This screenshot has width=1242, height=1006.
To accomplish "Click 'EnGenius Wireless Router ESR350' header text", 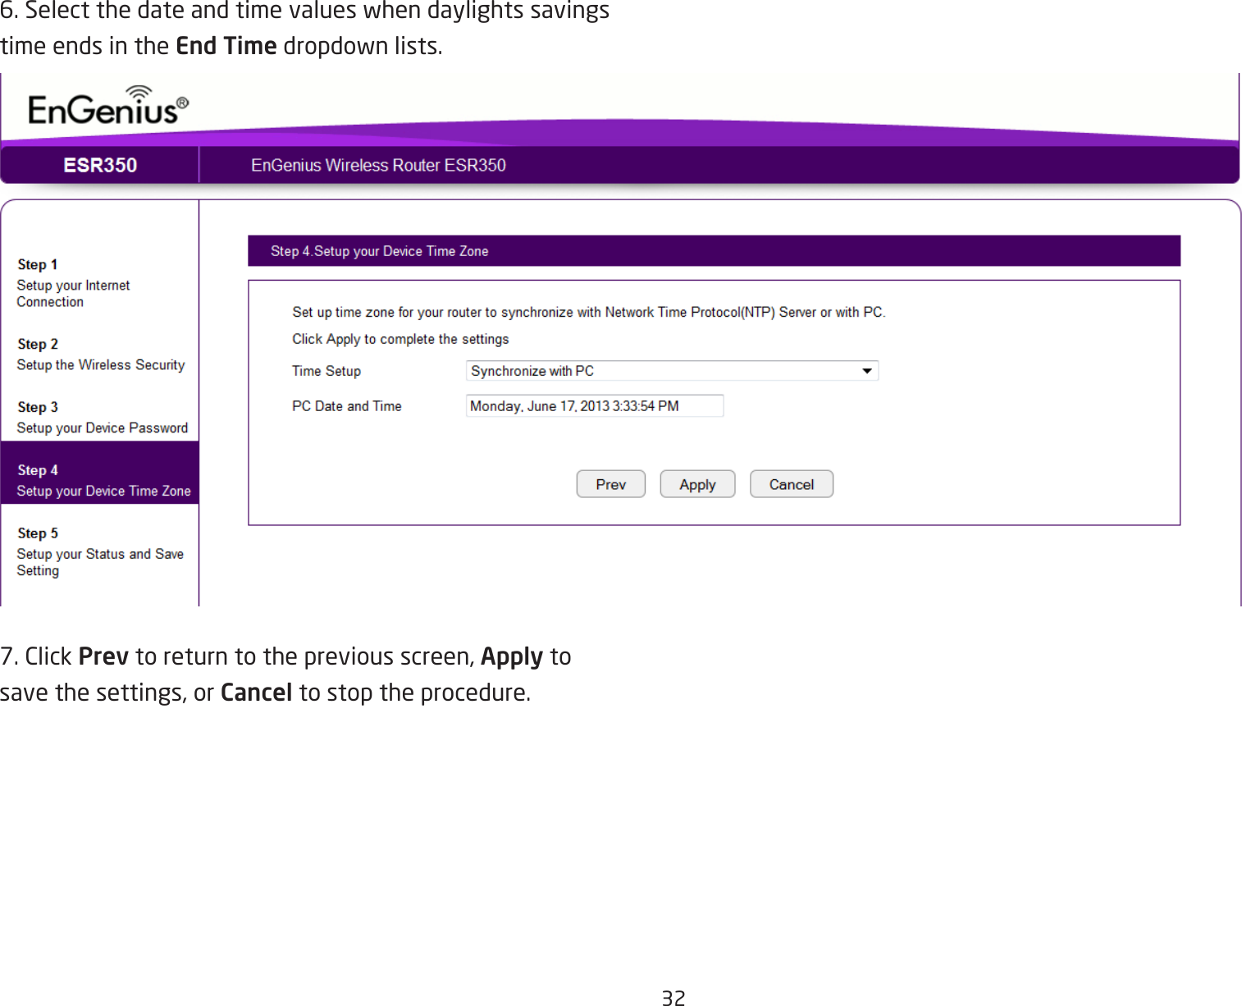I will click(x=378, y=165).
